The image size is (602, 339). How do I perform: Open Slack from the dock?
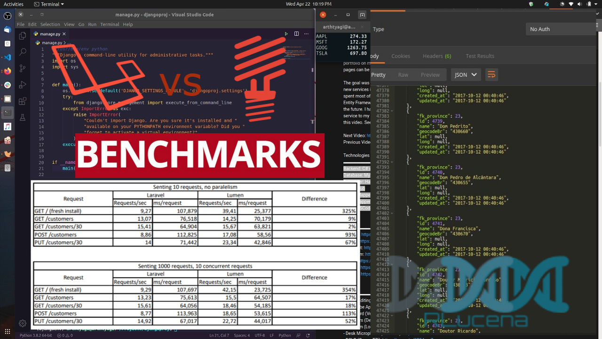point(8,85)
